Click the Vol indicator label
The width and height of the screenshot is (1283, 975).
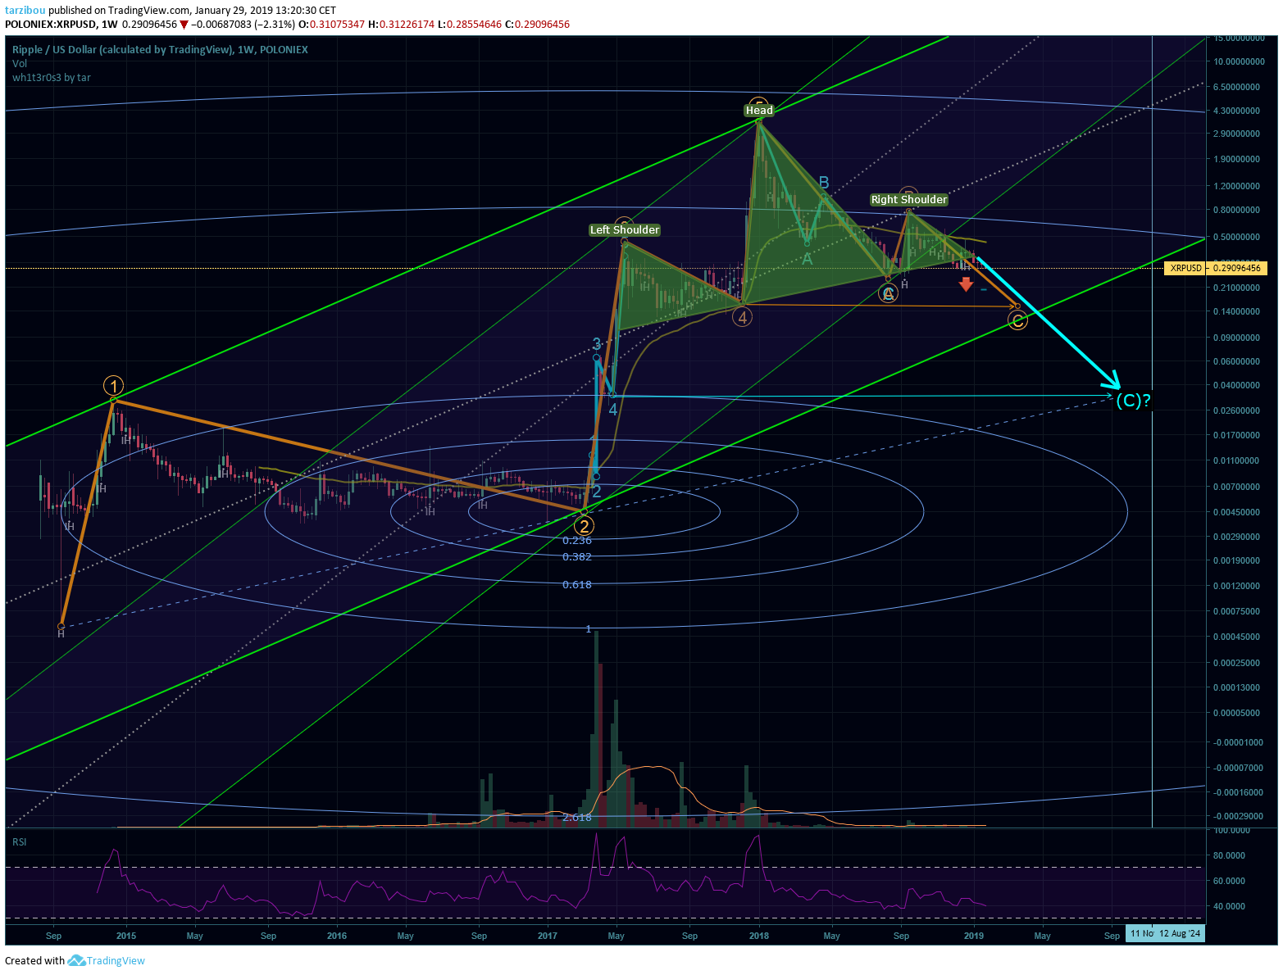(x=20, y=64)
